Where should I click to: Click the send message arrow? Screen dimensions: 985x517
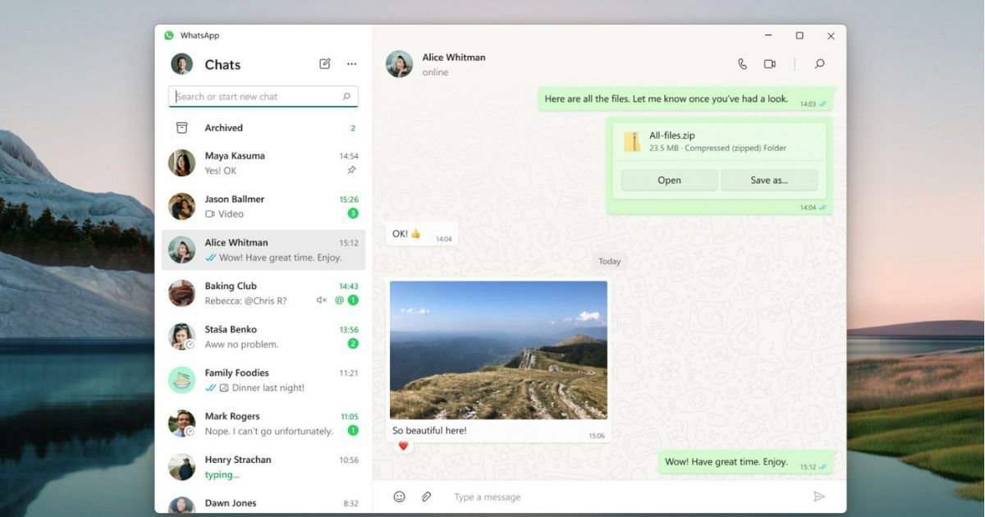[818, 496]
